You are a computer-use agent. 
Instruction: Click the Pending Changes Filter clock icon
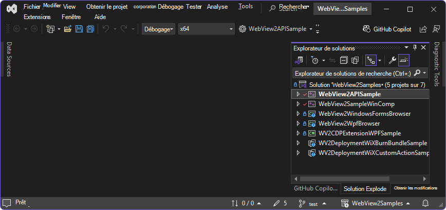click(x=314, y=60)
